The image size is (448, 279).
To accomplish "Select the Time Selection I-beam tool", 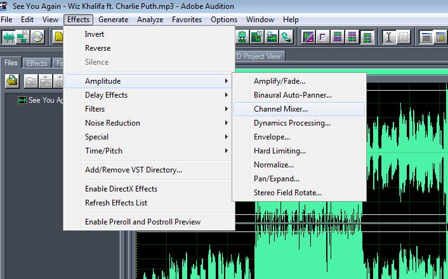I will 389,37.
